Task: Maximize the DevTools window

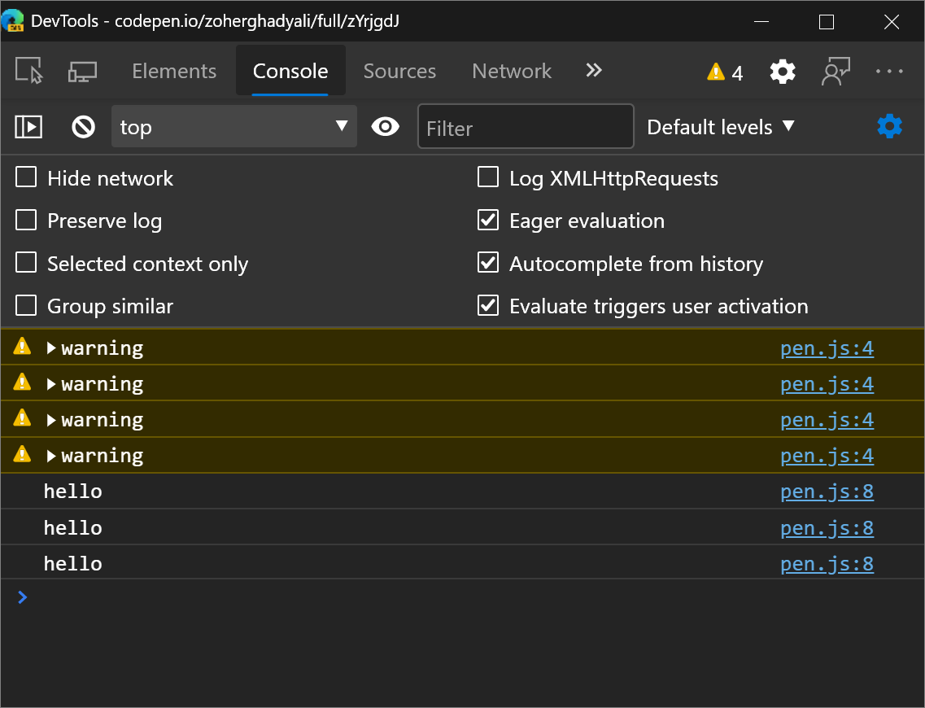Action: pos(827,22)
